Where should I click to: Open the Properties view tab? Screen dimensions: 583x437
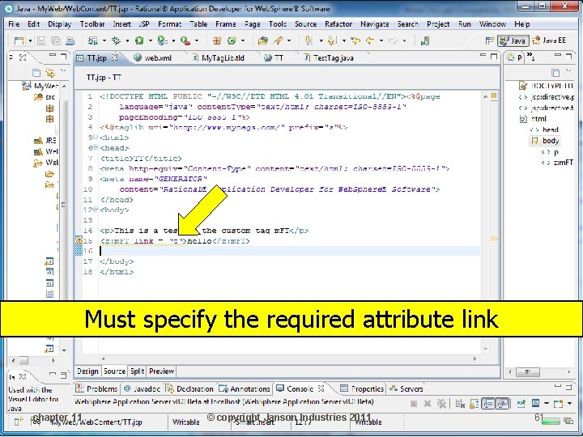[362, 388]
